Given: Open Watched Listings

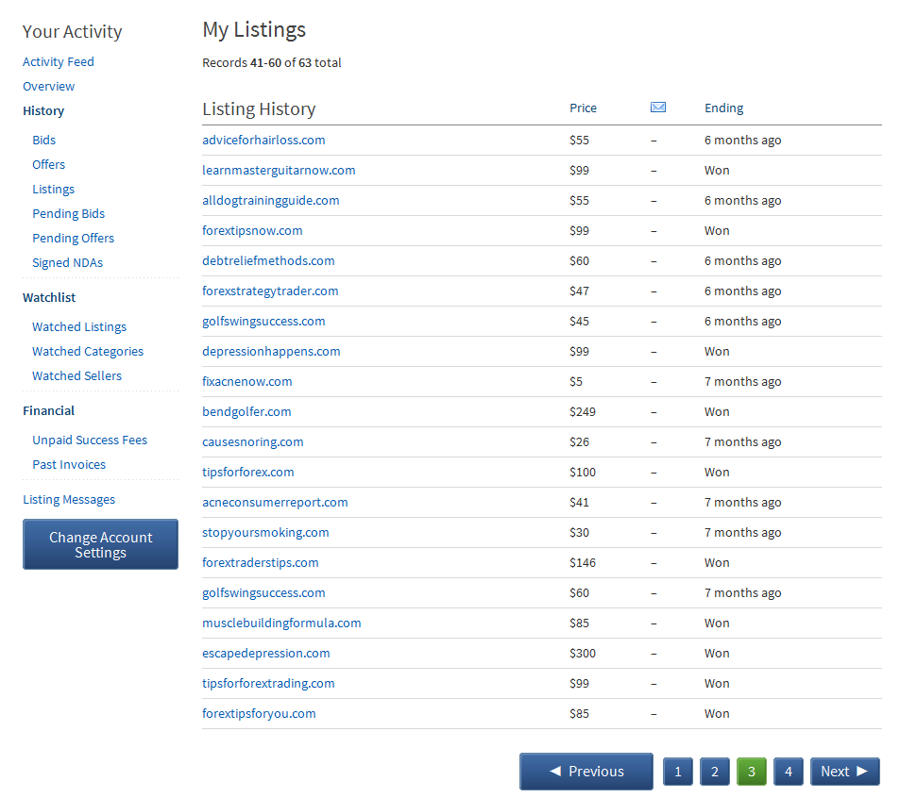Looking at the screenshot, I should coord(79,327).
